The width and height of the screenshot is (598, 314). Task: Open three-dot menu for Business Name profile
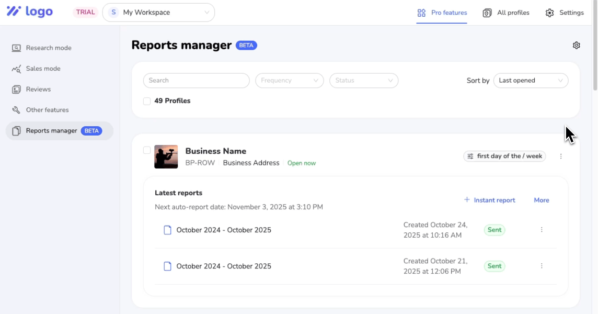click(561, 156)
